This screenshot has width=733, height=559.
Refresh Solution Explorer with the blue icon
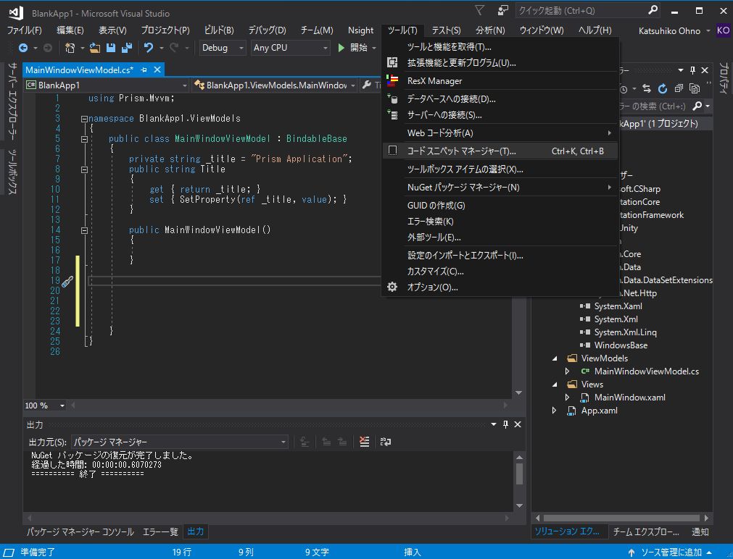click(x=663, y=89)
